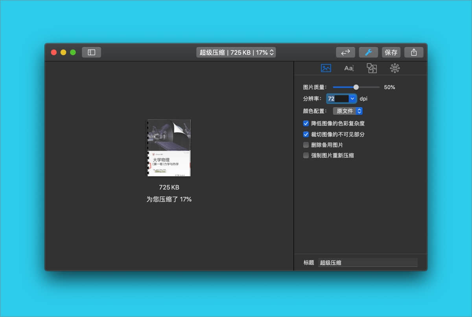
Task: Click the 725 KB file size text
Action: (169, 188)
